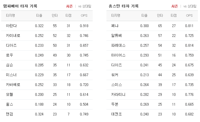The height and width of the screenshot is (122, 200).
Task: Switch to vs 상대팀 in 탬파베이 table
Action: click(x=84, y=6)
